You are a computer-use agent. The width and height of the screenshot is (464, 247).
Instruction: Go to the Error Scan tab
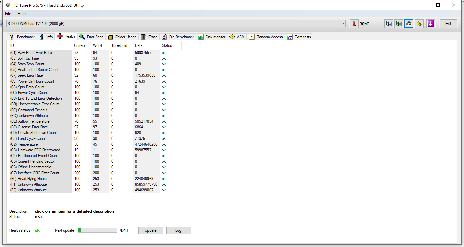click(91, 37)
